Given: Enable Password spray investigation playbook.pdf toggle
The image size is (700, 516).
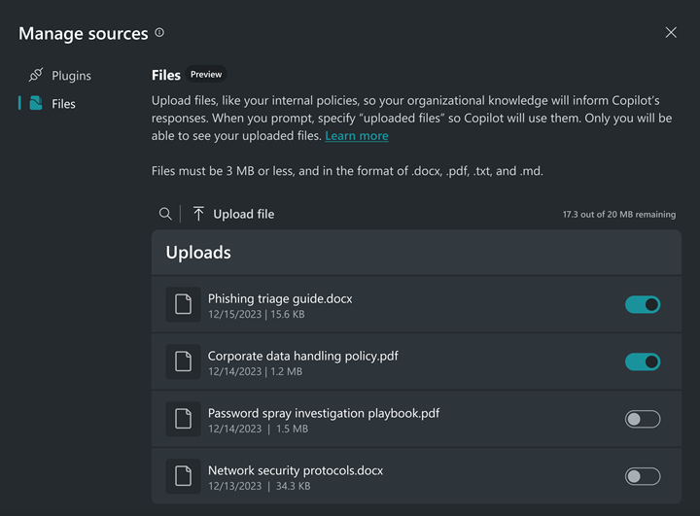Looking at the screenshot, I should [x=643, y=419].
